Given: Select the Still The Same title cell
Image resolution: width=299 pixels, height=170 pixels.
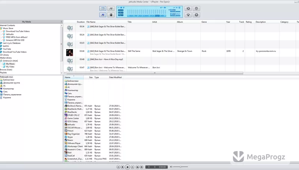Looking at the screenshot, I should [x=134, y=51].
